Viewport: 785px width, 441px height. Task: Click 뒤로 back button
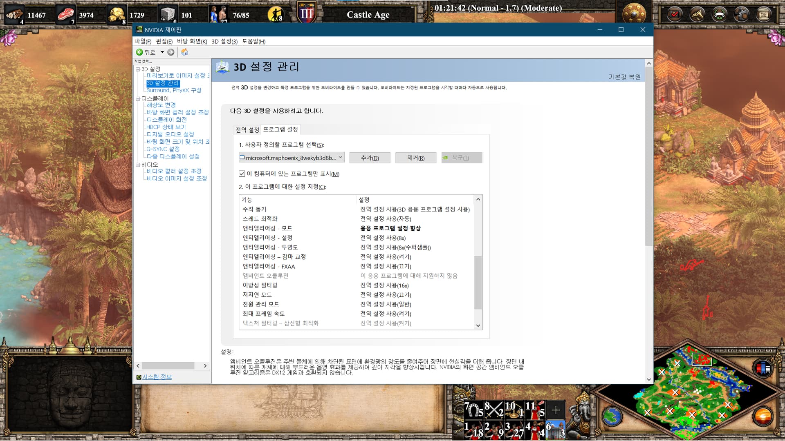[x=146, y=52]
